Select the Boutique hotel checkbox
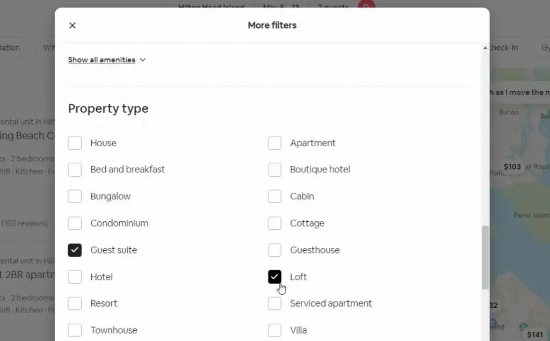 pos(274,170)
